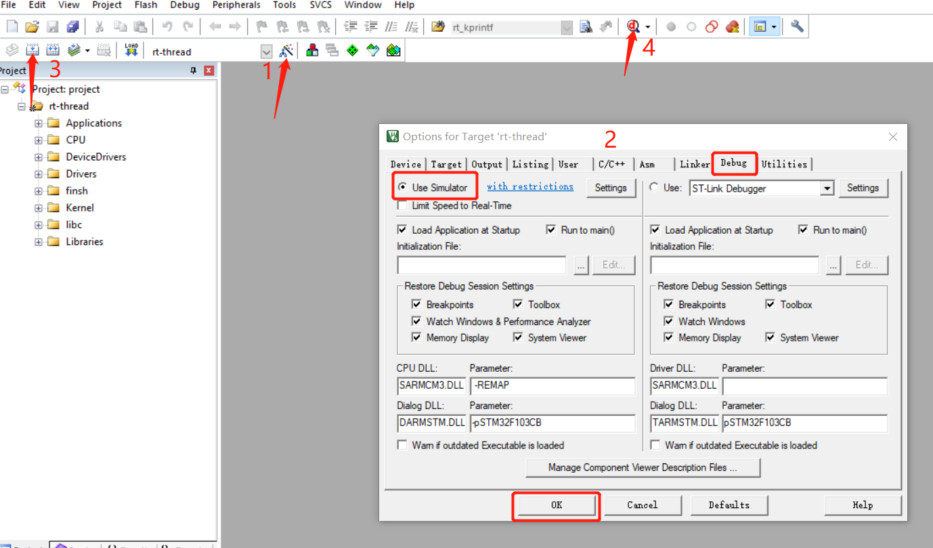Click the Download LOAD icon

[131, 51]
